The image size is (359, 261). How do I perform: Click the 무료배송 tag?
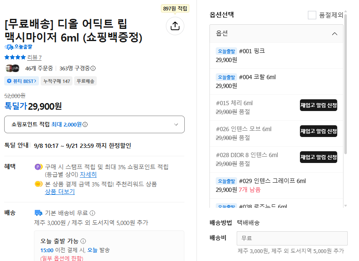click(x=85, y=81)
